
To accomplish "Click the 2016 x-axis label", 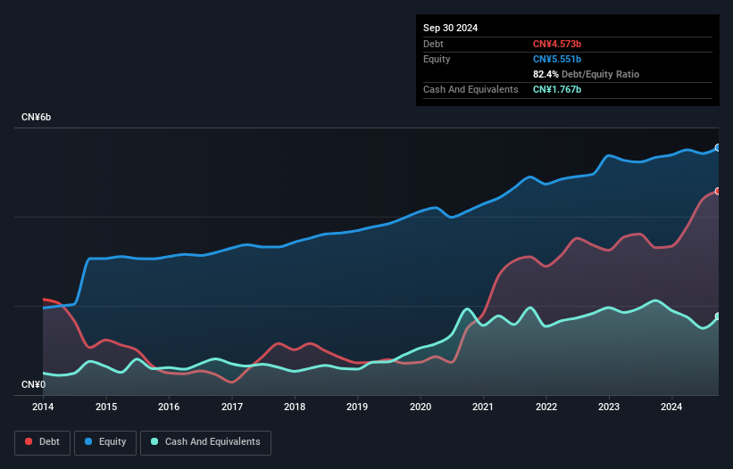I will [169, 407].
